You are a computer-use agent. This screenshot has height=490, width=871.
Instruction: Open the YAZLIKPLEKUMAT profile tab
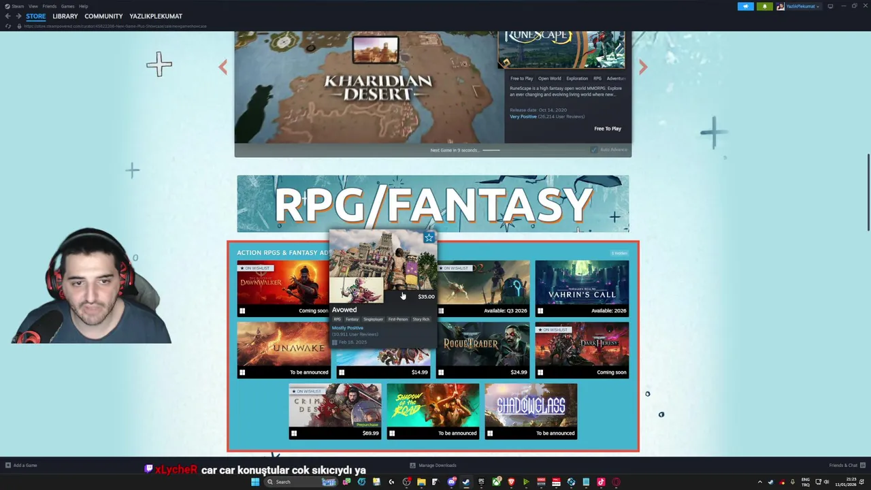coord(156,16)
